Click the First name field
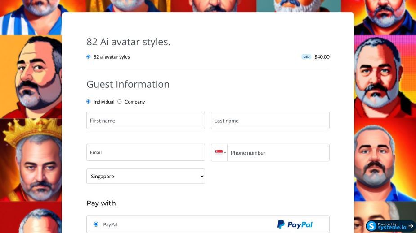This screenshot has height=233, width=416. click(x=146, y=121)
